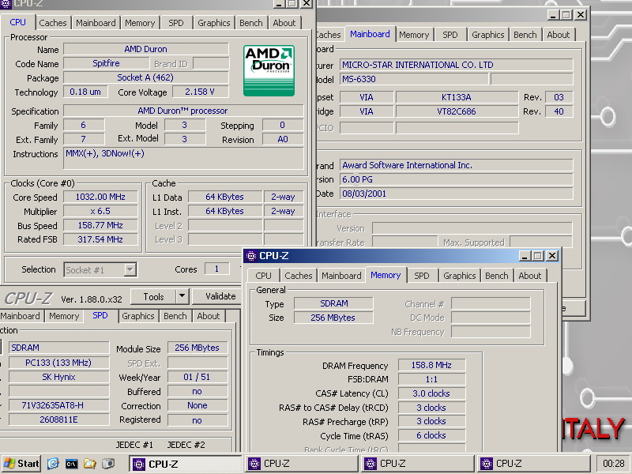Viewport: 632px width, 474px height.
Task: Click BIOS date field 08/03/2001
Action: coord(457,194)
